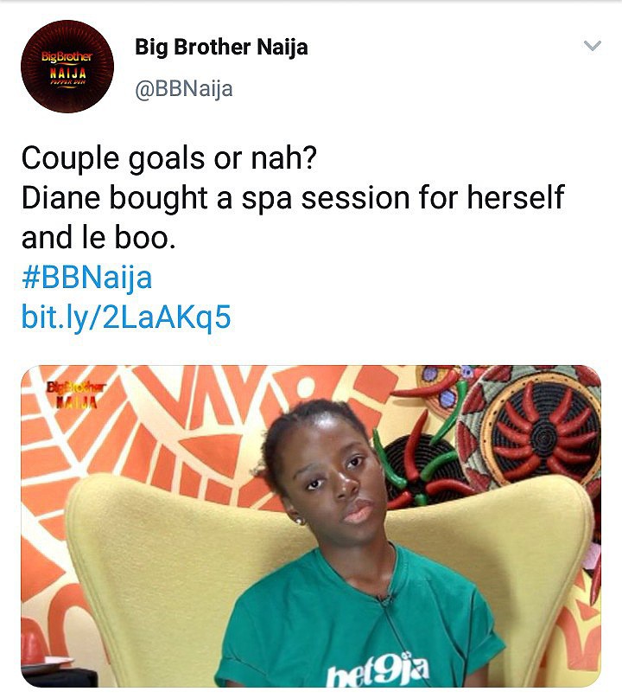
Task: Open the Big Brother Naija profile avatar
Action: [67, 67]
